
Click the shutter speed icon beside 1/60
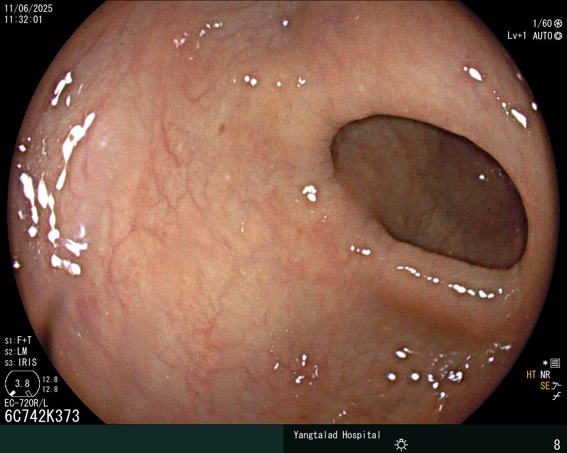[558, 23]
